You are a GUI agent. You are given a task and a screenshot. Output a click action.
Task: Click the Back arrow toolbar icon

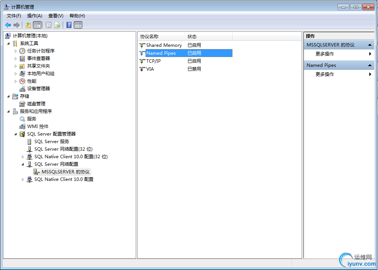tap(8, 25)
